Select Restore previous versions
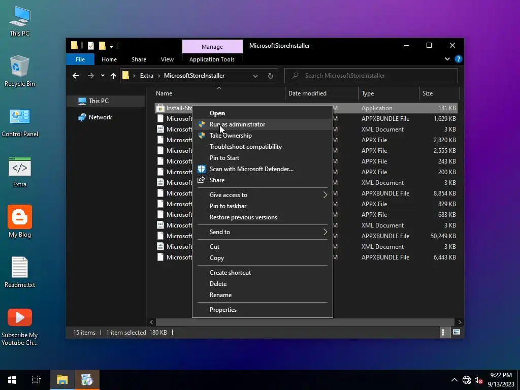The height and width of the screenshot is (390, 520). [x=263, y=217]
